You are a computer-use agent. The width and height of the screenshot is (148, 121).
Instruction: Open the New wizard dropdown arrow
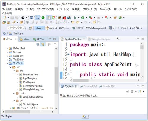[x=8, y=18]
